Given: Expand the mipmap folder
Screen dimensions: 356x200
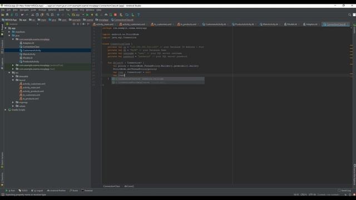Looking at the screenshot, I should (13, 102).
